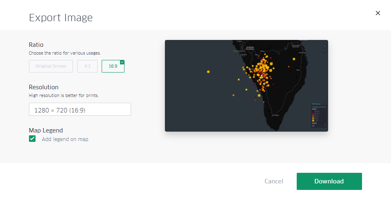Click the Ratio heading
The image size is (391, 205).
(36, 45)
